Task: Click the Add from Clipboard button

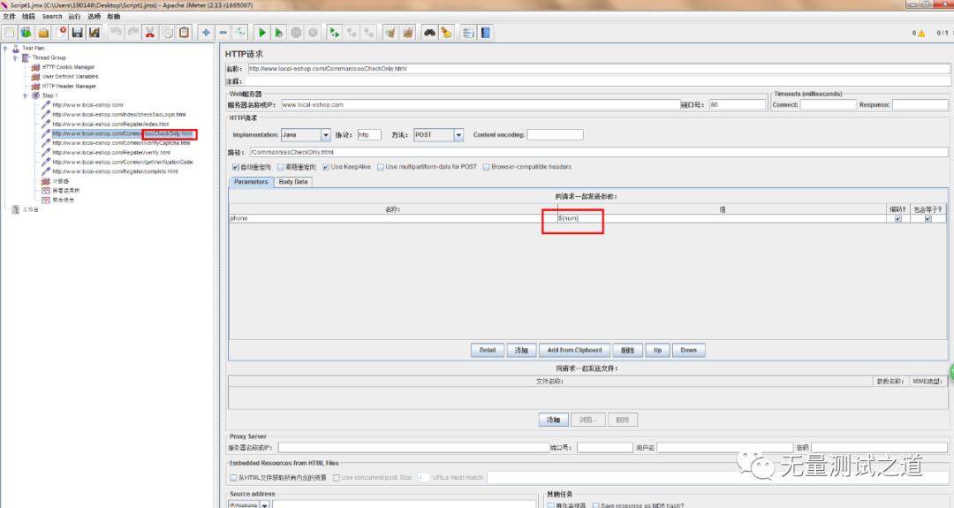Action: pyautogui.click(x=574, y=351)
